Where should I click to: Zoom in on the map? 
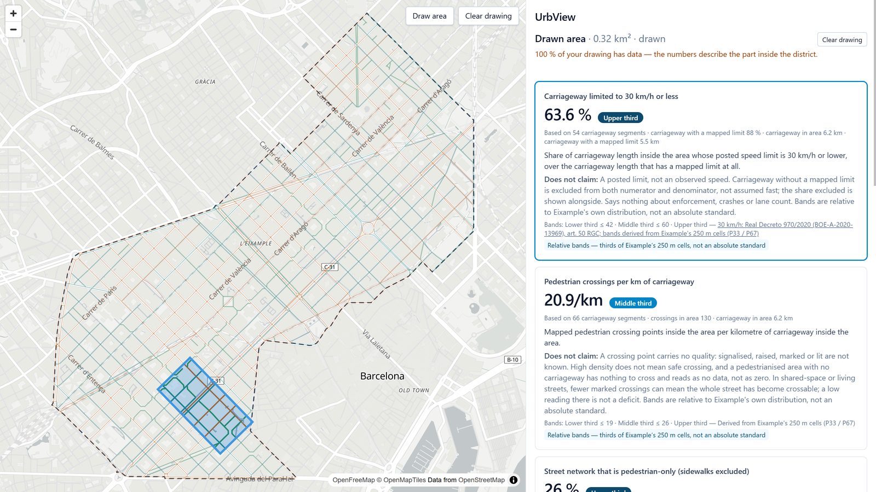(x=13, y=13)
